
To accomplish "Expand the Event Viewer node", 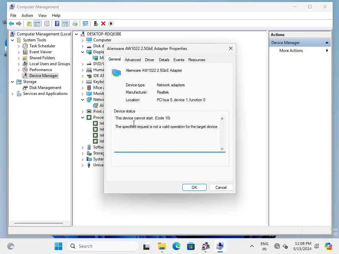I will (x=19, y=52).
